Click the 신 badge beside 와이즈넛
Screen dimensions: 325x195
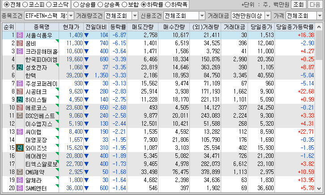[20, 148]
